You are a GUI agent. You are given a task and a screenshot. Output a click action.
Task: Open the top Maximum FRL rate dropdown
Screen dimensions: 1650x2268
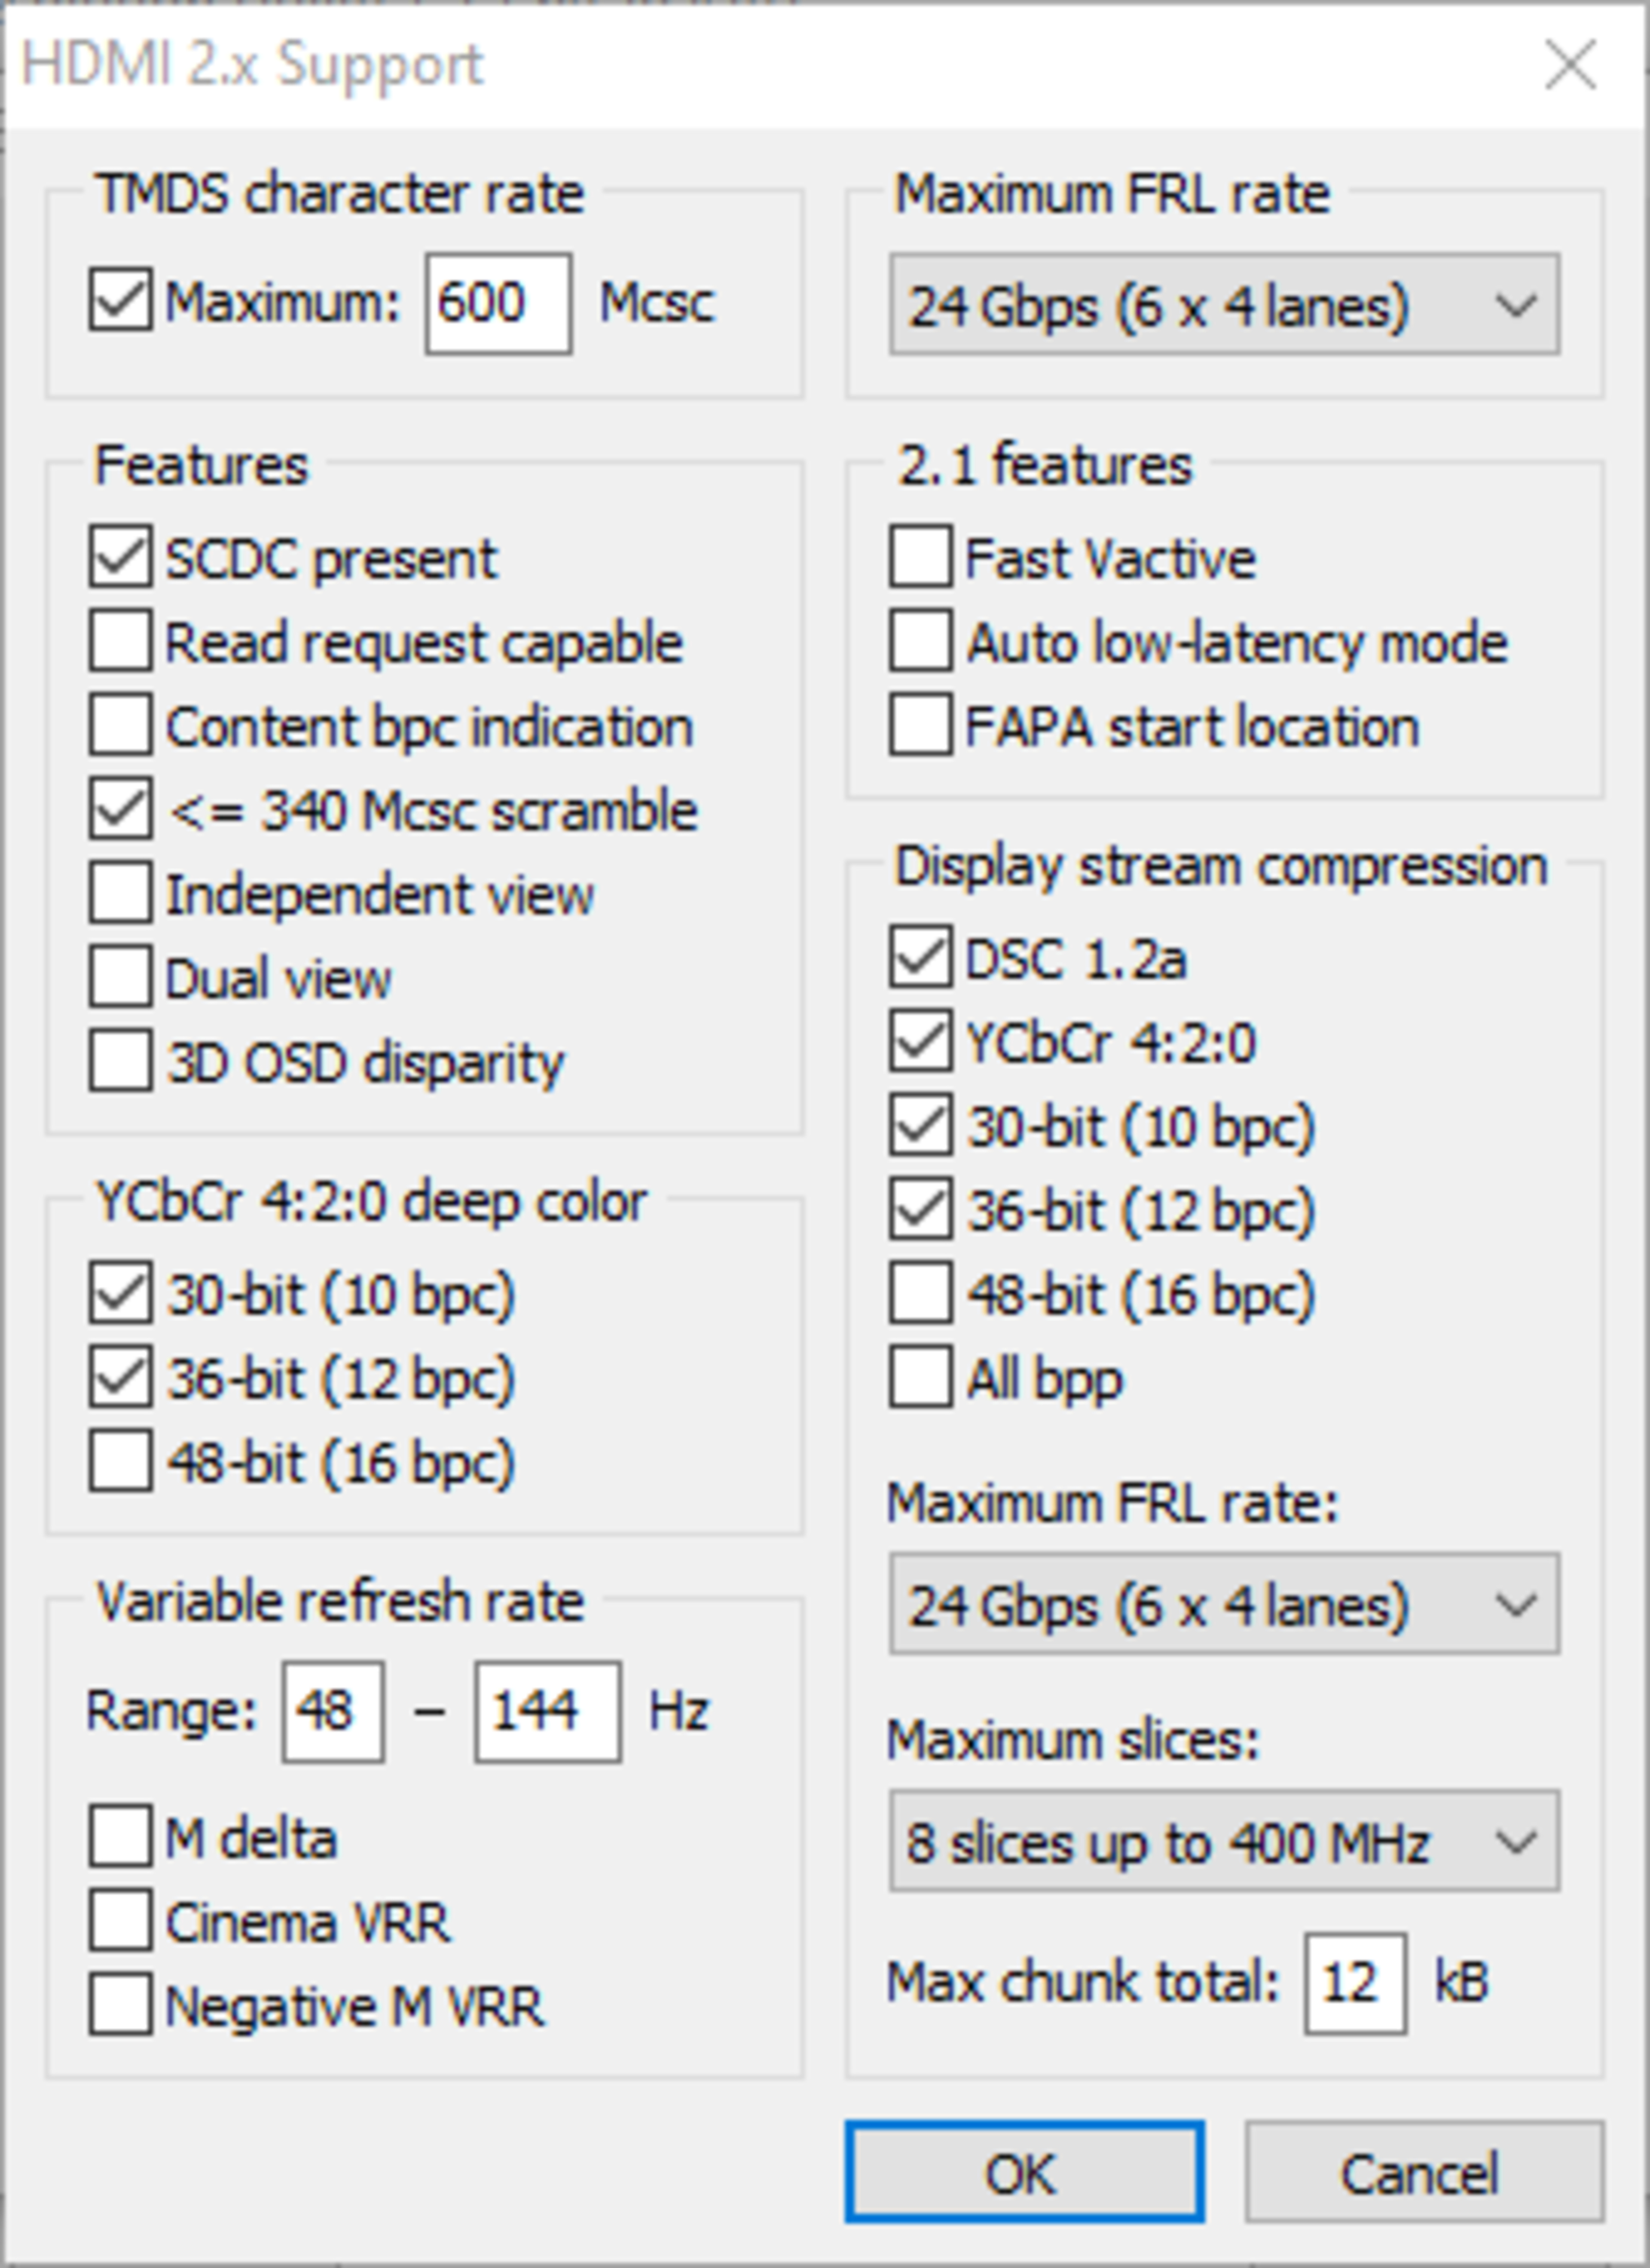point(1223,304)
